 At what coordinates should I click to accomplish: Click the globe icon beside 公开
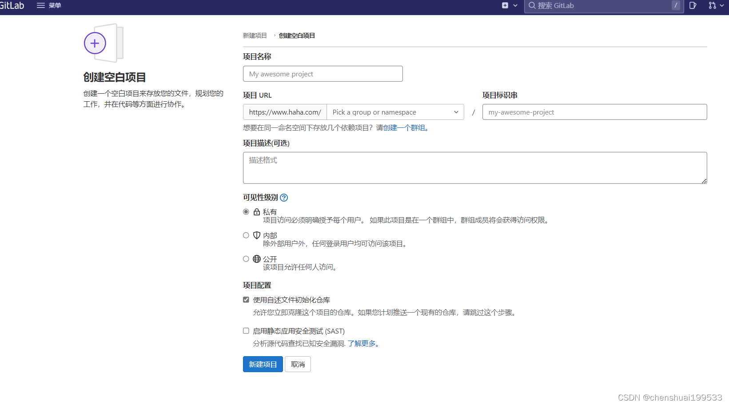(x=257, y=259)
